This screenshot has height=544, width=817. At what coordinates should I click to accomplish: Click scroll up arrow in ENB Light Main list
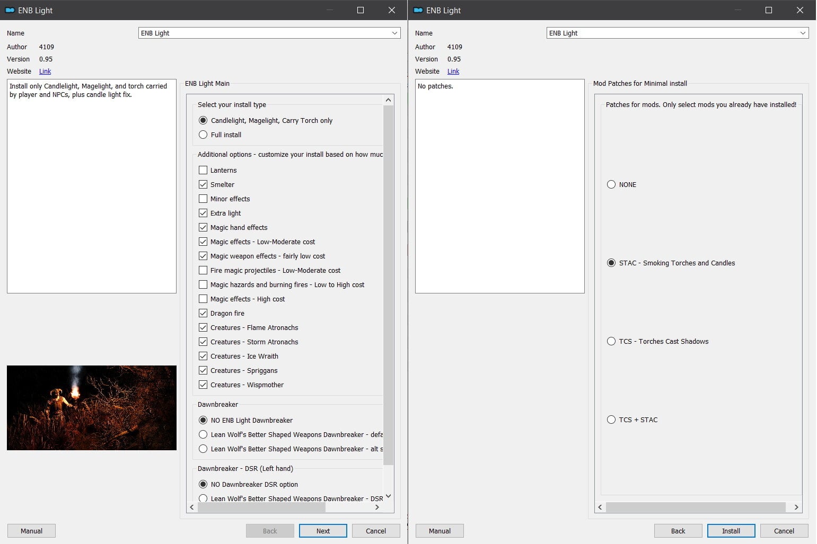pos(388,100)
